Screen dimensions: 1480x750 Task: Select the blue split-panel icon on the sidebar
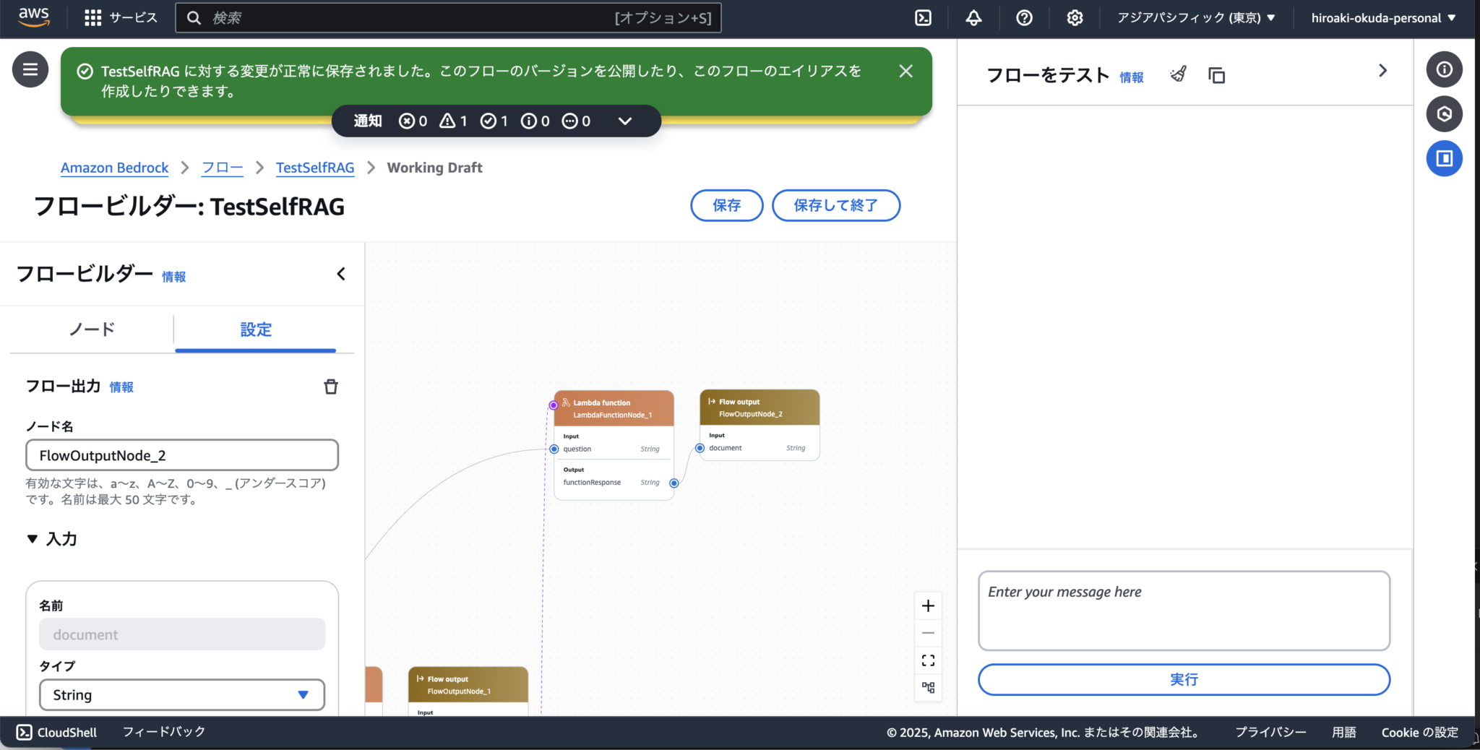coord(1445,158)
